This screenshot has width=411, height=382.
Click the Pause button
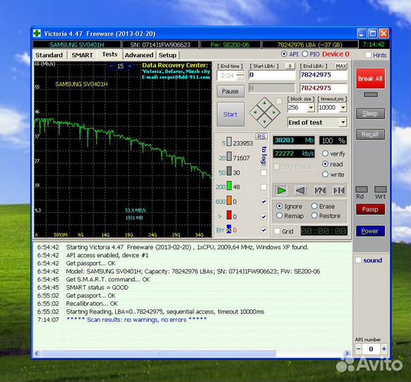coord(230,91)
